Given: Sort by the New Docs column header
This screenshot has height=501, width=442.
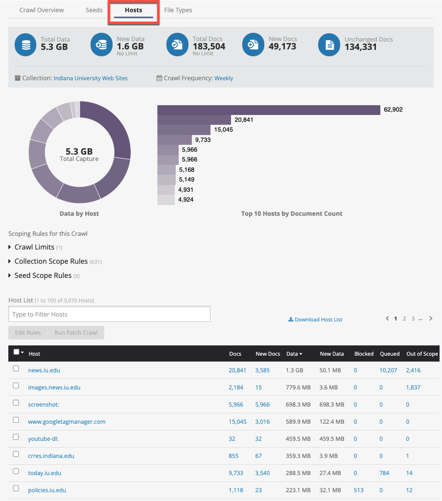Looking at the screenshot, I should [x=268, y=354].
